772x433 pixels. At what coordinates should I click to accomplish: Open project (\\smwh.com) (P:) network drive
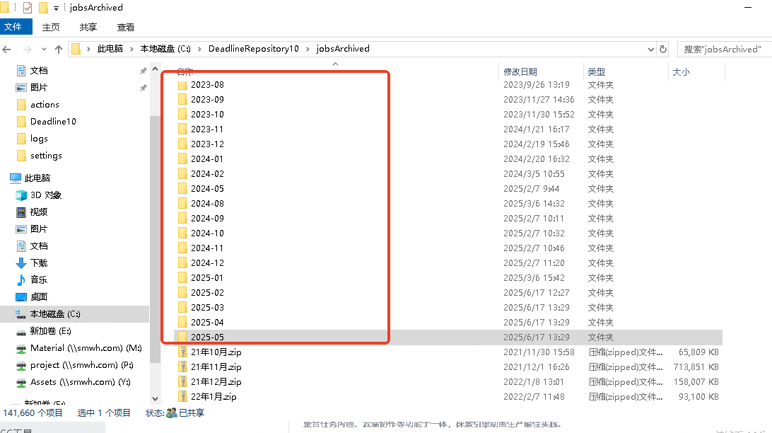[81, 365]
